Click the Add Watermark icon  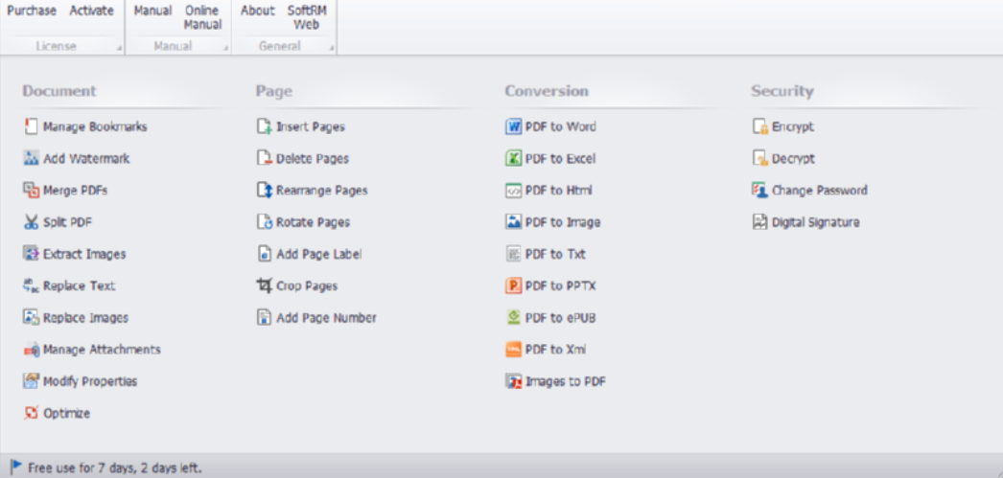coord(31,158)
